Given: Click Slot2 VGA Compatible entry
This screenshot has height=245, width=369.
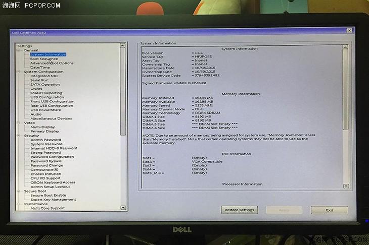Looking at the screenshot, I should [x=207, y=161].
